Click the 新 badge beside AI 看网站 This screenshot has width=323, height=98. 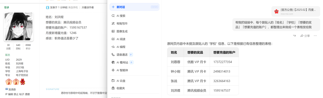132,63
